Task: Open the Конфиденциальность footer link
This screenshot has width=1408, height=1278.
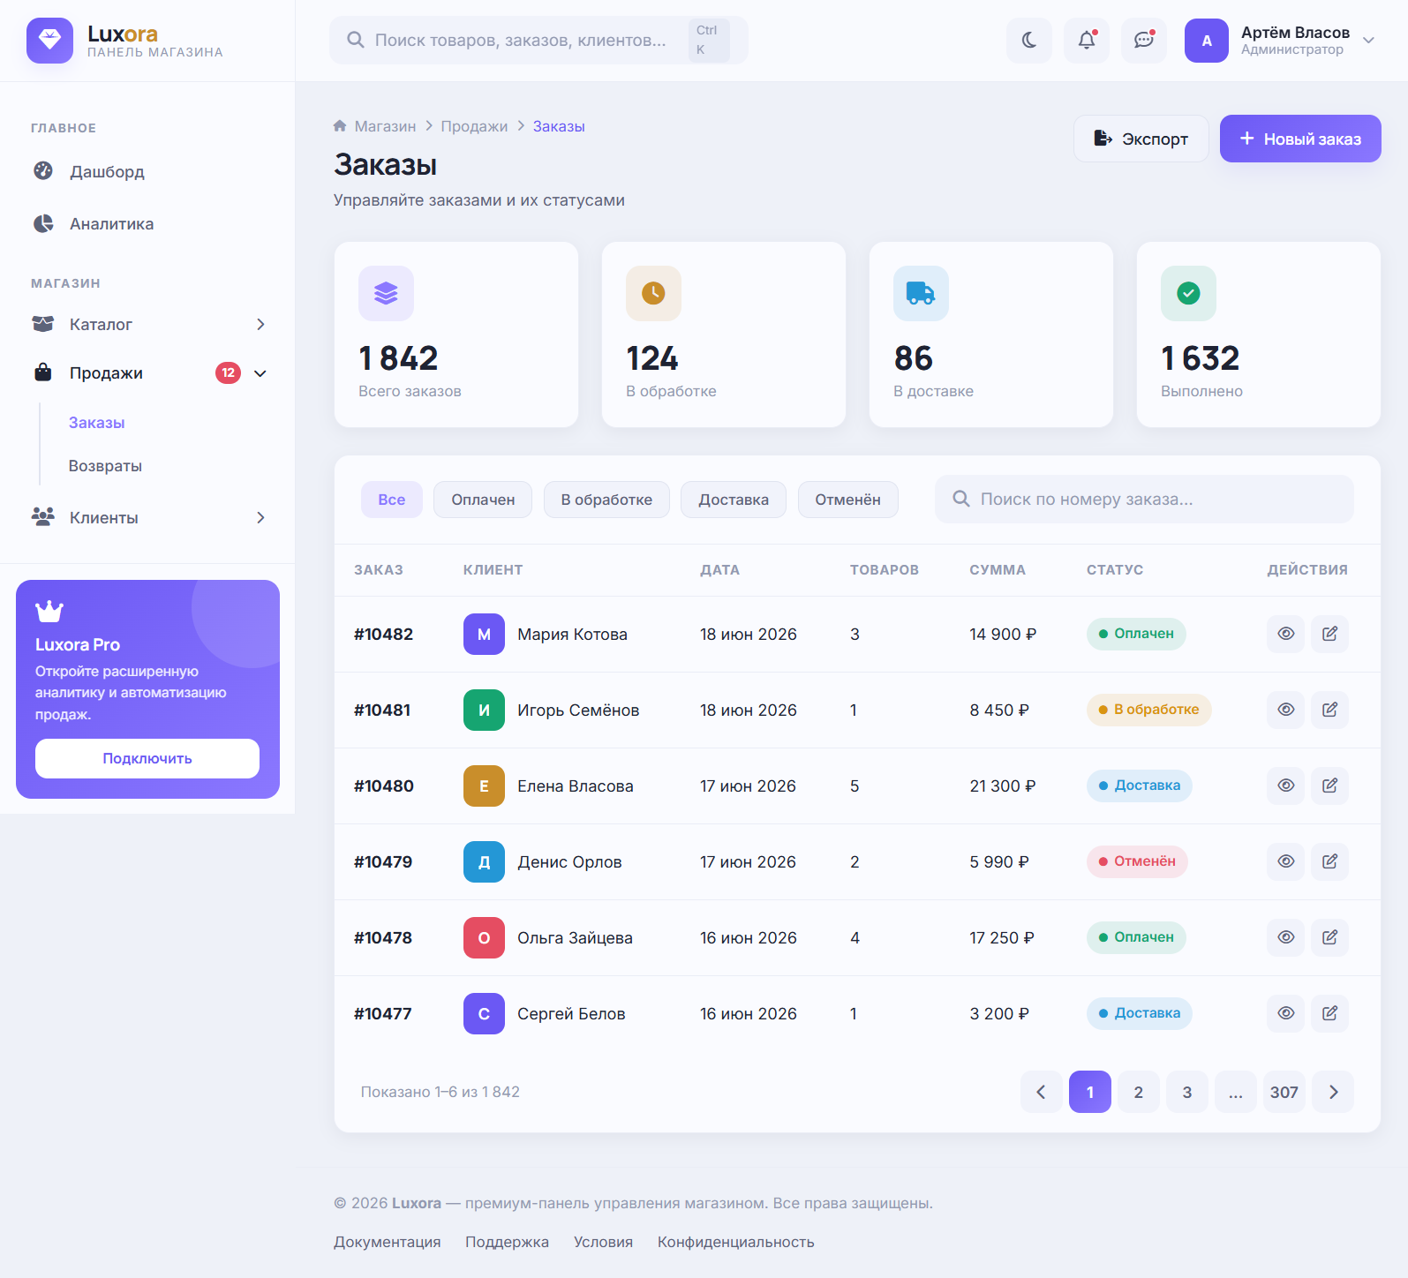Action: 735,1242
